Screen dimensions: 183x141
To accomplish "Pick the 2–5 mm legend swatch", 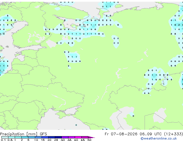I will pos(25,137).
